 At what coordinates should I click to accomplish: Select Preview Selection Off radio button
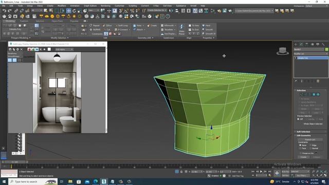[x=298, y=119]
